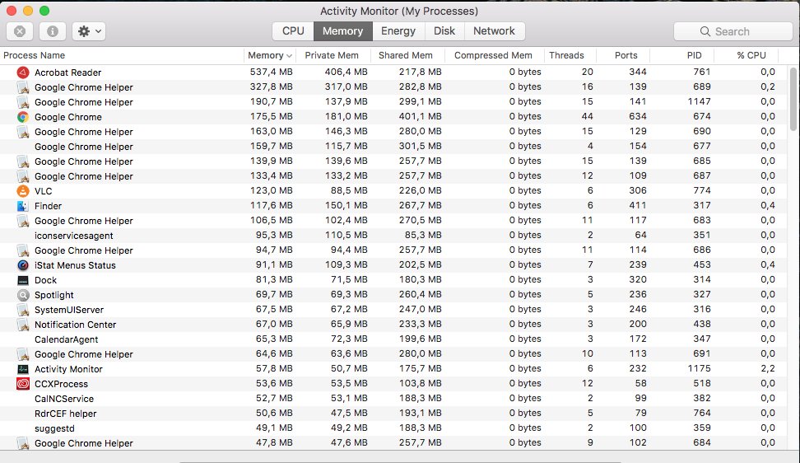Click icon of Chrome Helper PID 684
800x463 pixels.
coord(23,443)
